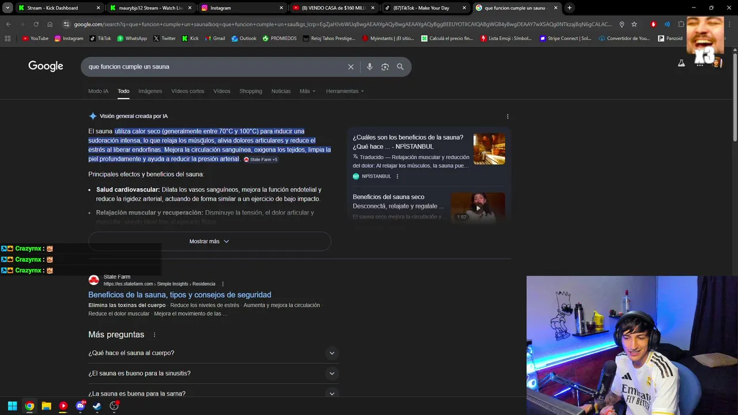Open a new browser tab

[570, 8]
